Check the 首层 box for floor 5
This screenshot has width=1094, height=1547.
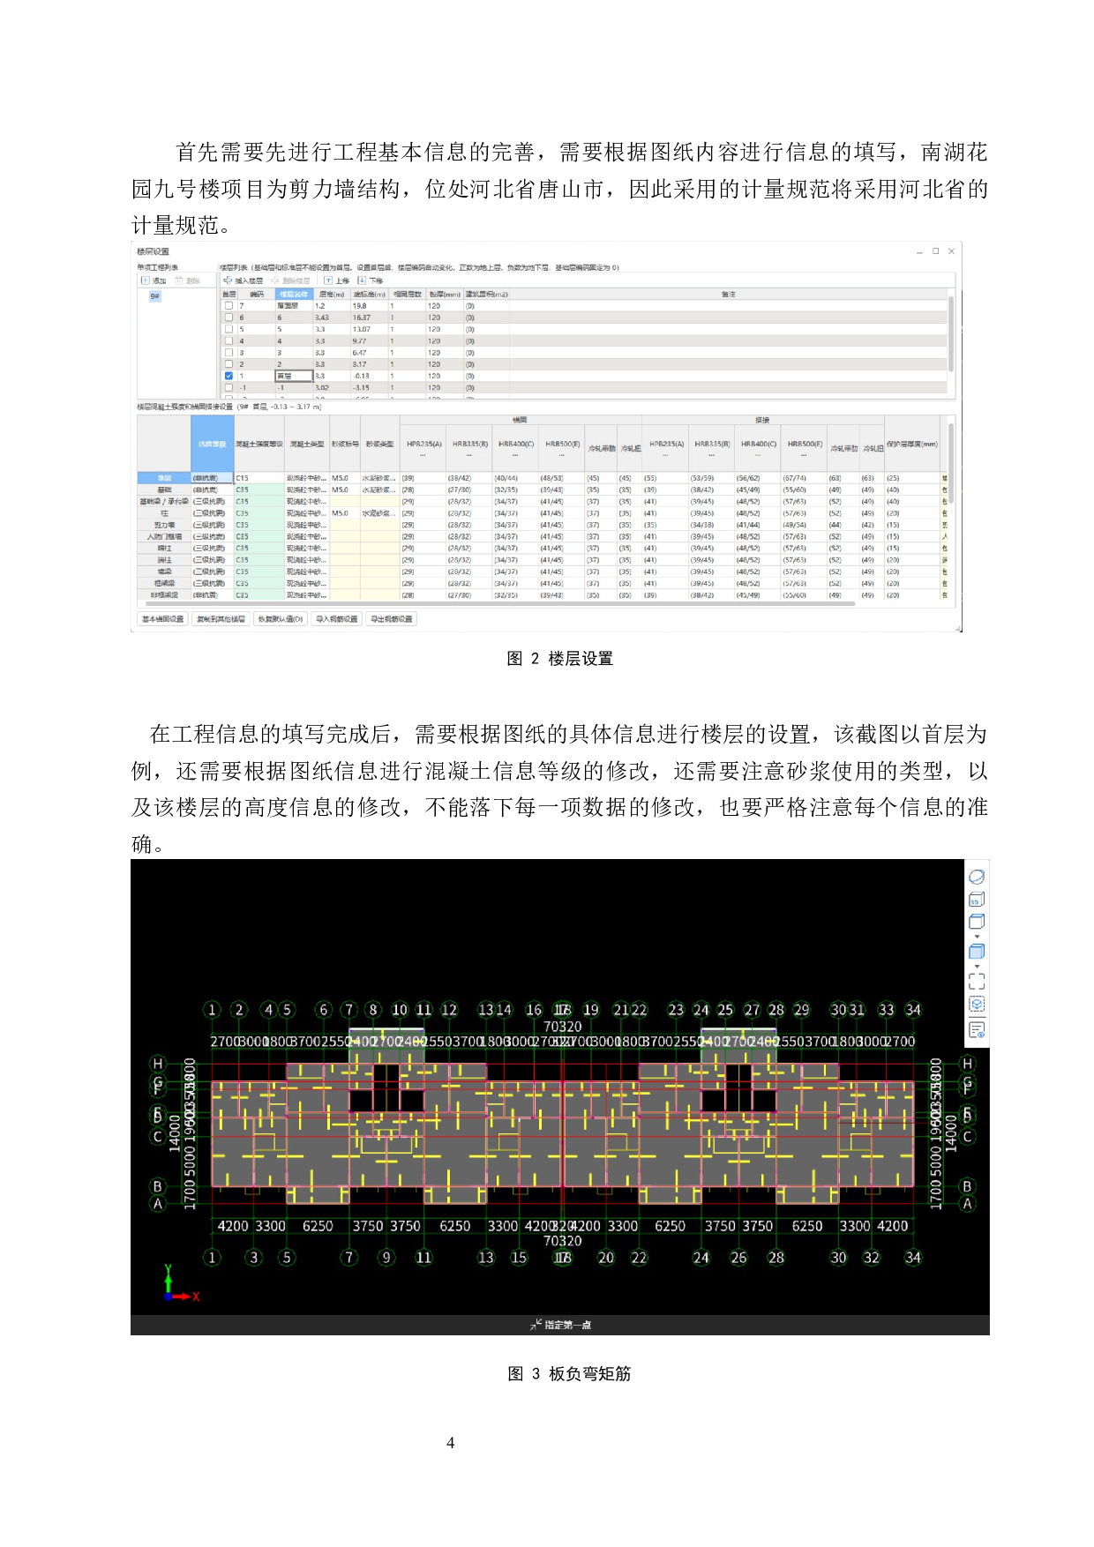pyautogui.click(x=229, y=329)
